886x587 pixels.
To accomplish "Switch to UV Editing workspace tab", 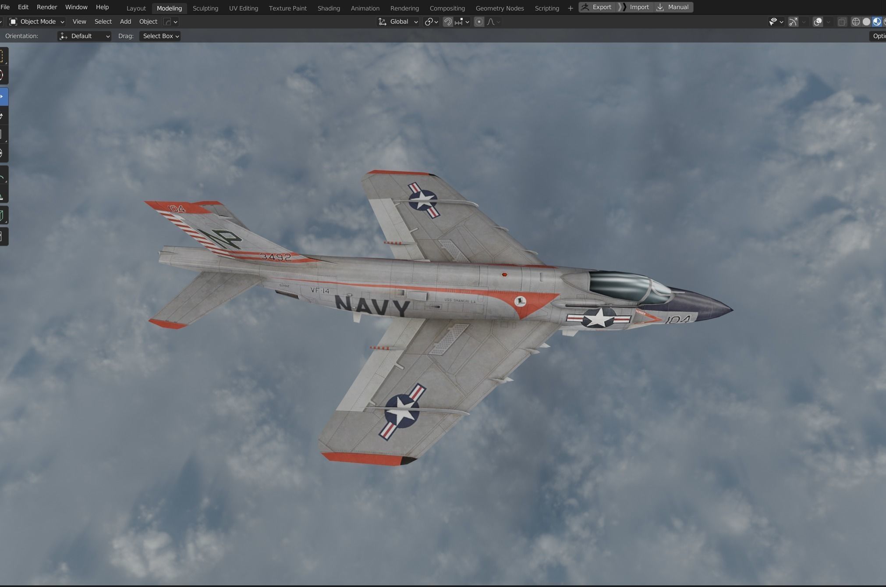I will (244, 8).
